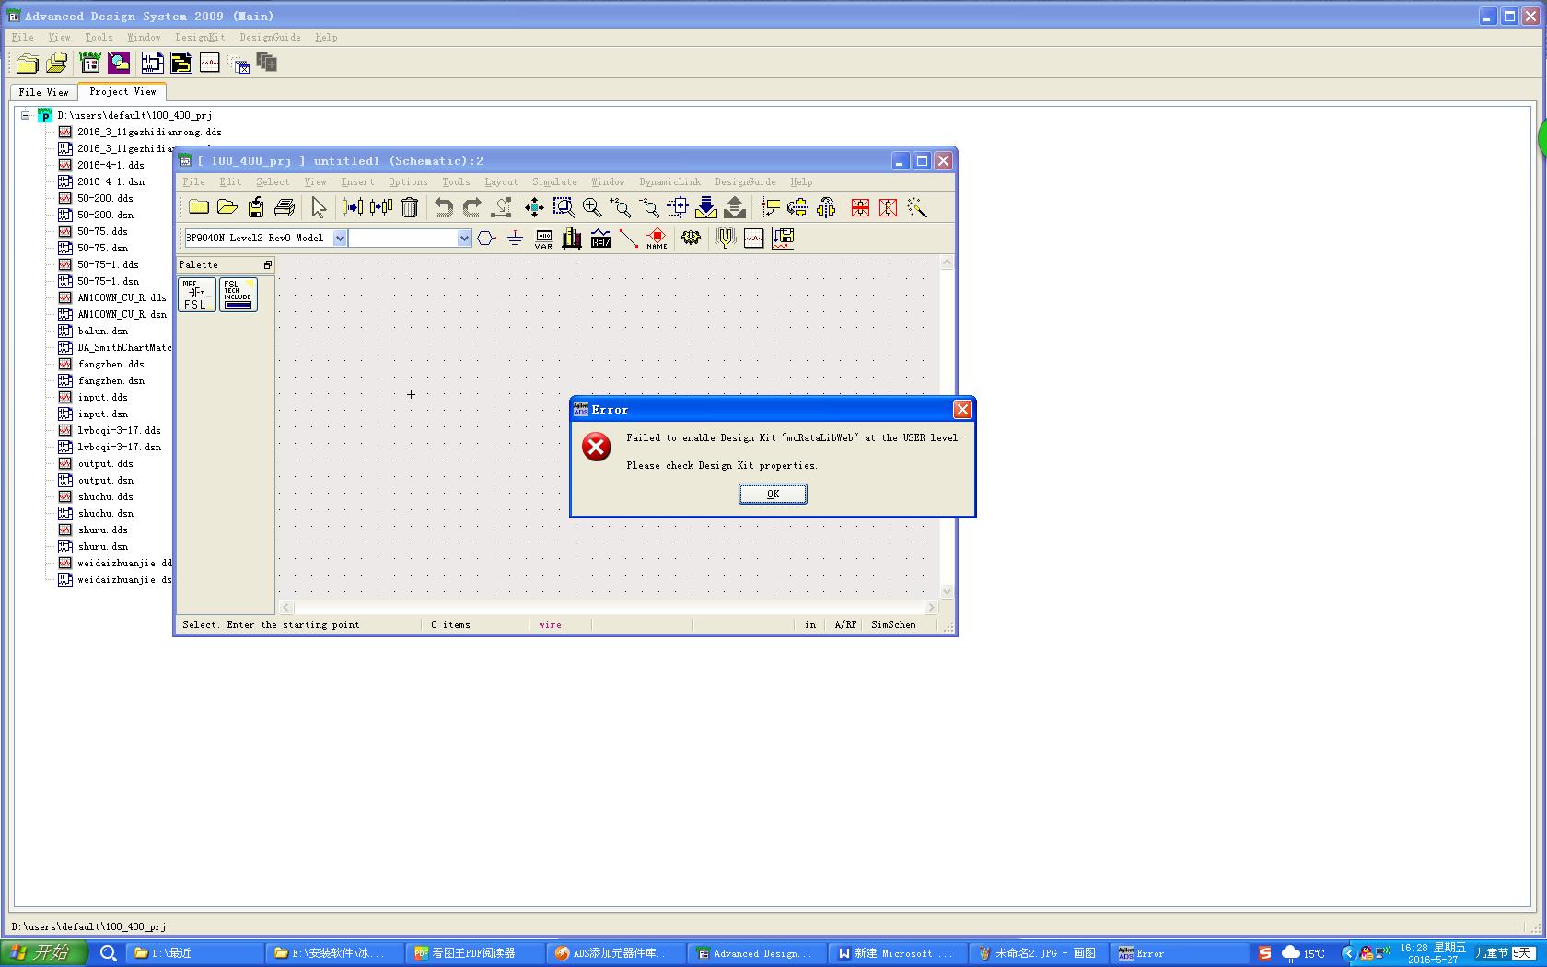Click magic wand icon in schematic toolbar

[917, 207]
